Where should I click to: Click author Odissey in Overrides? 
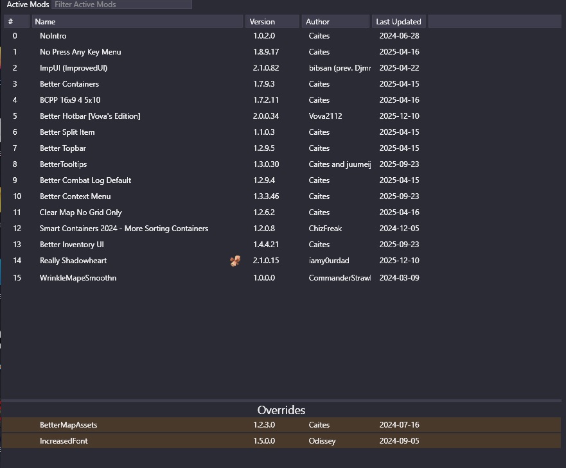click(322, 441)
